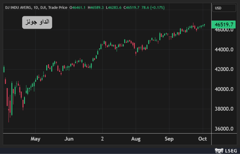Select the May marker on time axis

pos(35,139)
